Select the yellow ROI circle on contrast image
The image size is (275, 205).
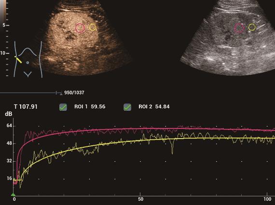(x=93, y=27)
